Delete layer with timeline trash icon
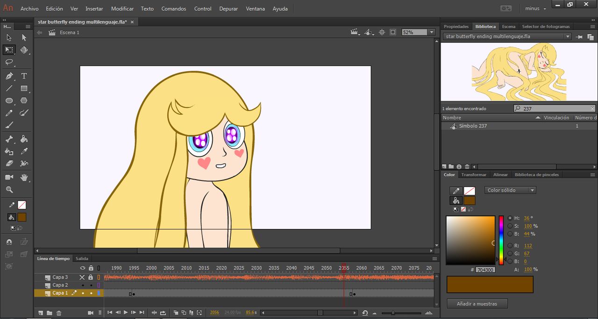The width and height of the screenshot is (598, 319). (58, 313)
